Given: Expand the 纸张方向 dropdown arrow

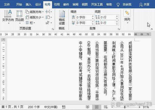Looking at the screenshot, I should (x=43, y=12).
